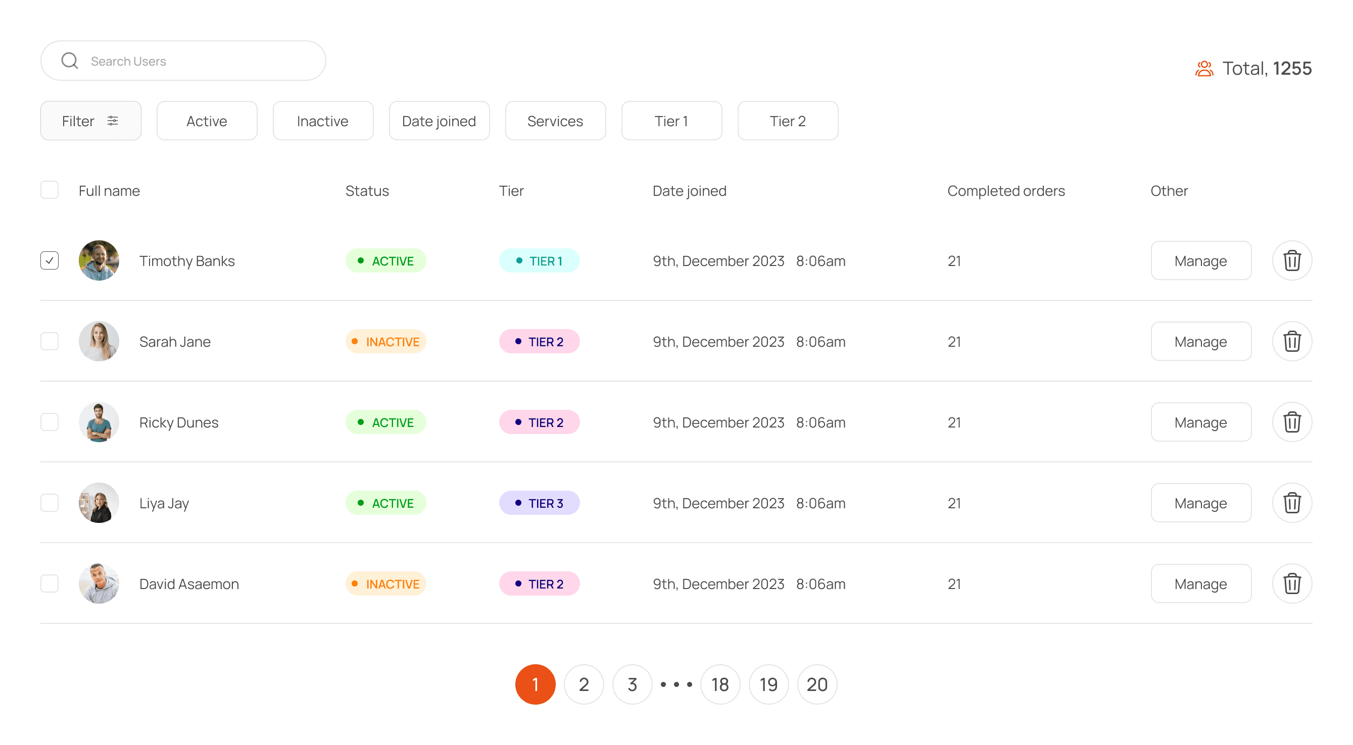Viewport: 1353px width, 745px height.
Task: Check the Sarah Jane row checkbox
Action: pyautogui.click(x=50, y=342)
